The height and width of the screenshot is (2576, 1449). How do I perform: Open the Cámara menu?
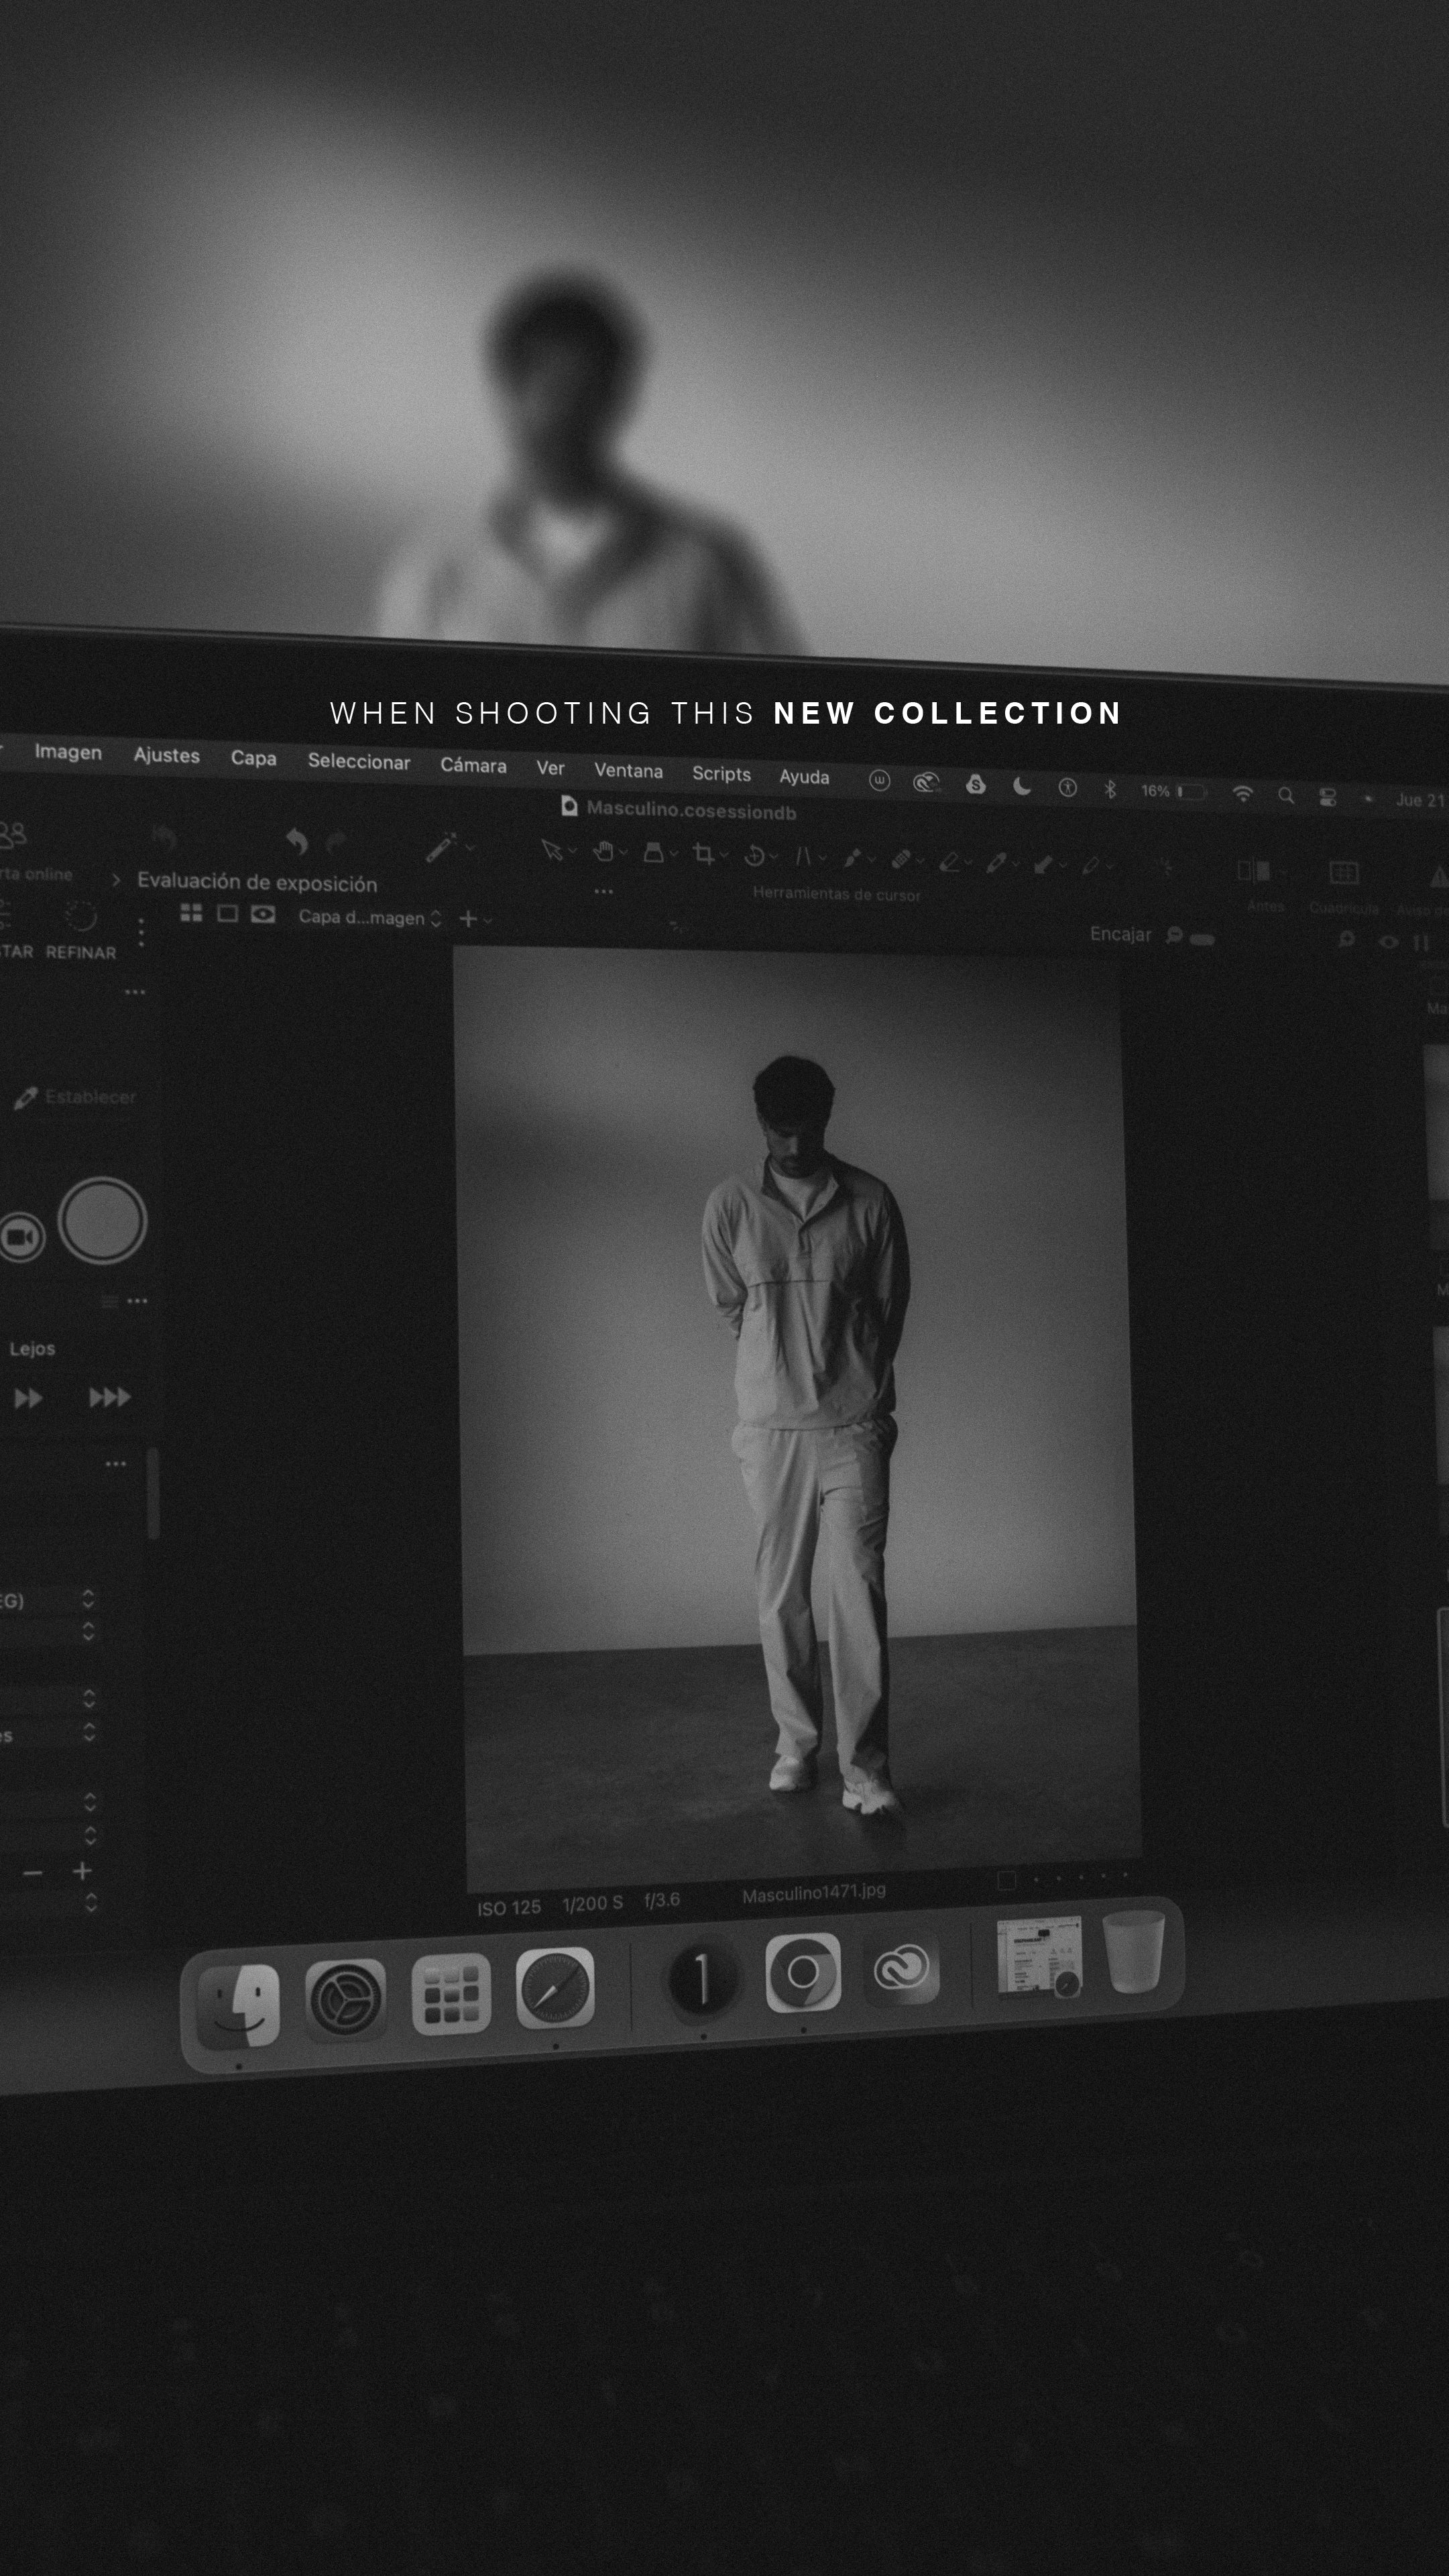(473, 766)
